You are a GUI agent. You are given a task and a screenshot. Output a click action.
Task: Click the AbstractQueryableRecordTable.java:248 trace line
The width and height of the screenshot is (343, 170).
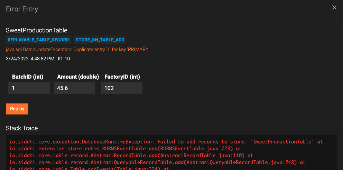(158, 162)
